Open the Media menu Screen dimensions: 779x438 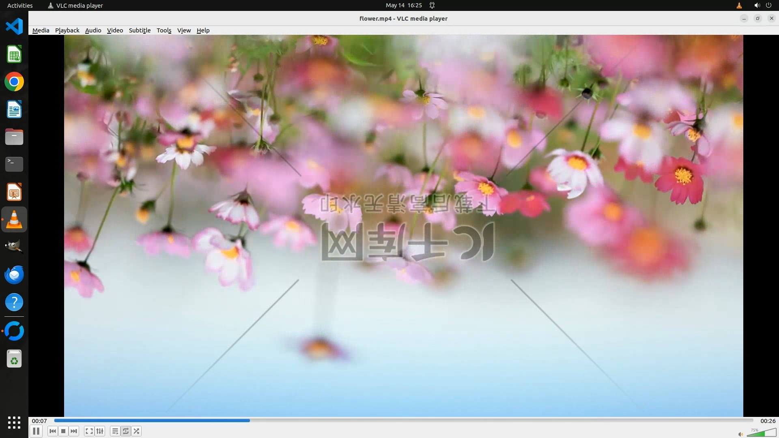click(41, 30)
